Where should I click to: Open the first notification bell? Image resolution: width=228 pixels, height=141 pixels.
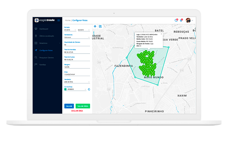[x=176, y=20]
